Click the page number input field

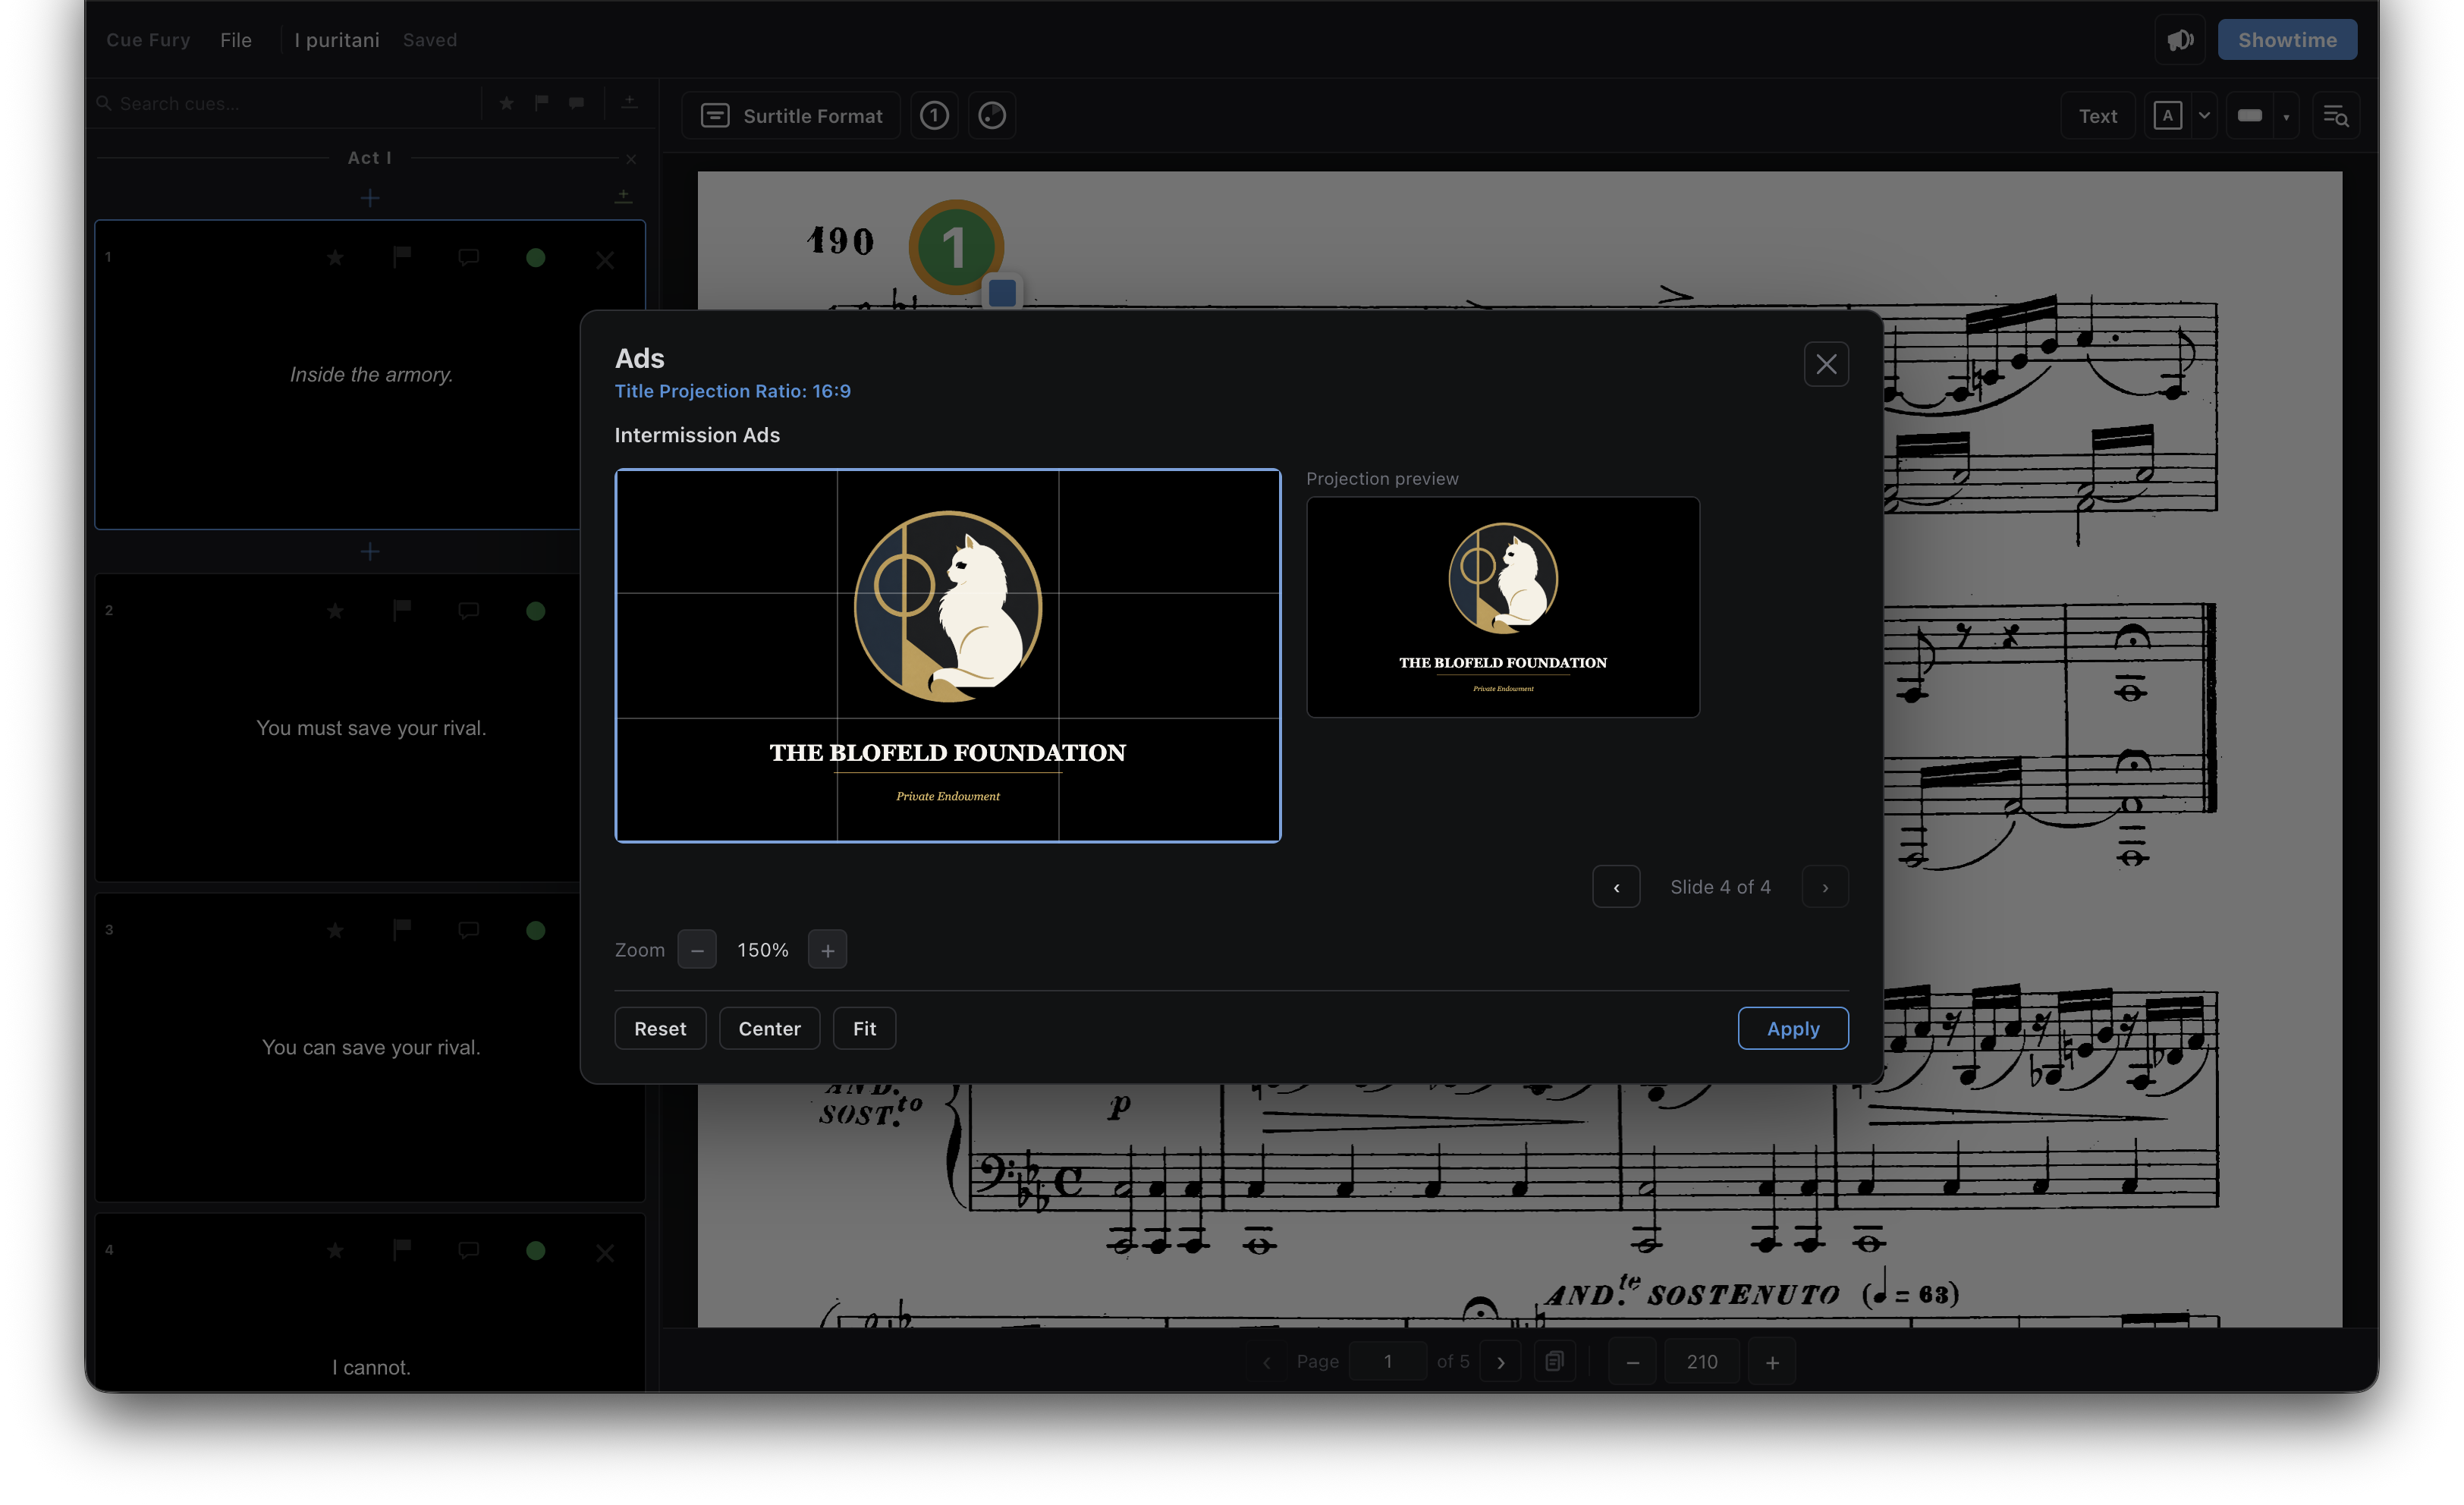tap(1387, 1362)
